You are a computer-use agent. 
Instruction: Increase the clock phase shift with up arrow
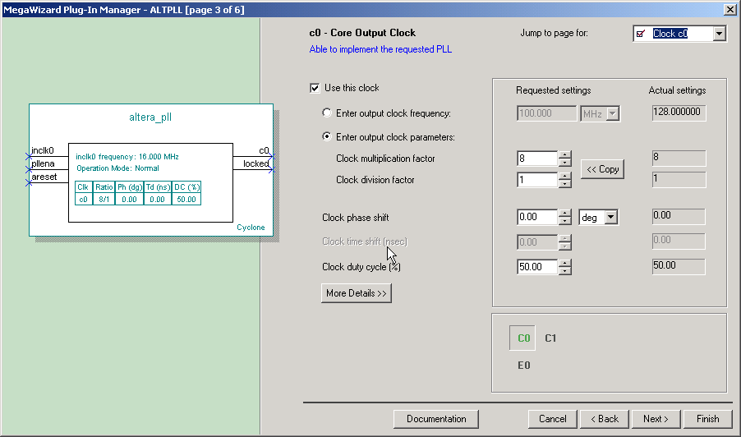[564, 213]
